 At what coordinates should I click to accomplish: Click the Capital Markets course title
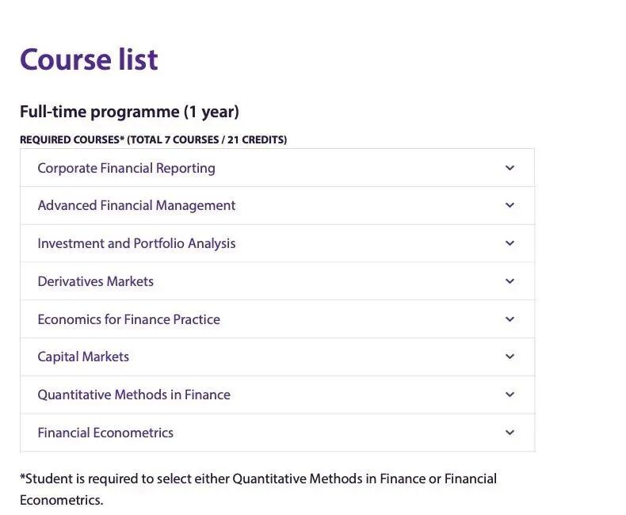pyautogui.click(x=83, y=357)
